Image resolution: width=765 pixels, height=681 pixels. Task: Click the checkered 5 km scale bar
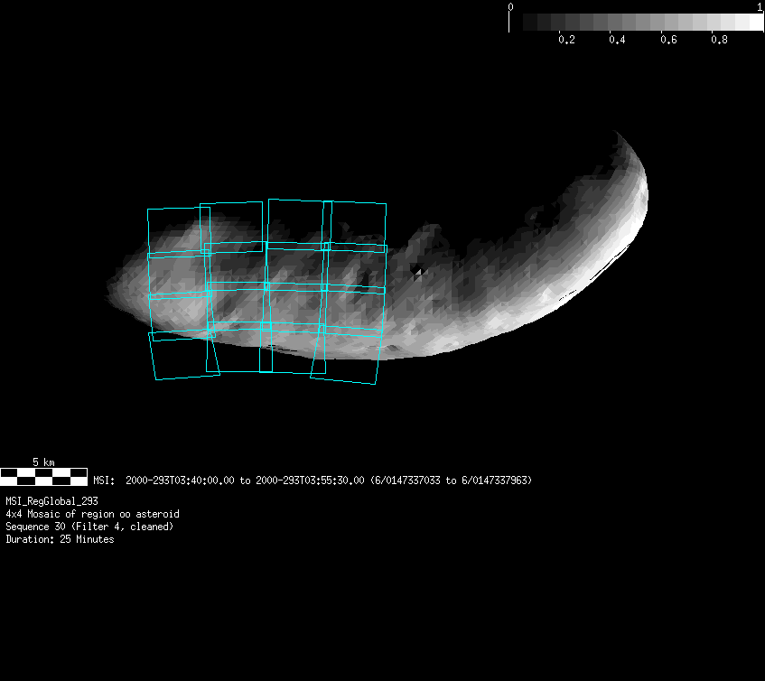(x=43, y=477)
